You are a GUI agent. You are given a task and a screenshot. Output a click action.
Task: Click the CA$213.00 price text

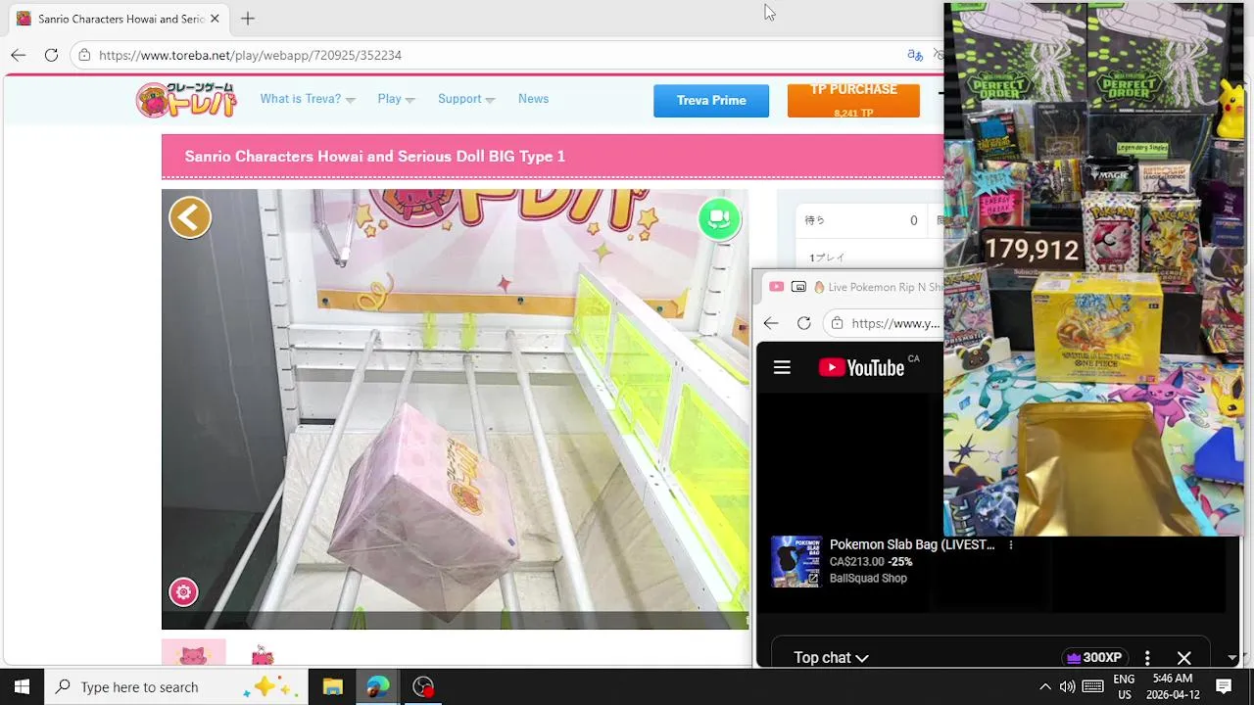click(x=856, y=562)
